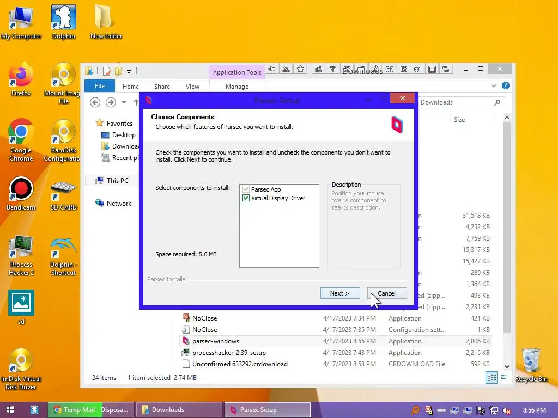Open the Firefox desktop shortcut
This screenshot has height=418, width=558.
point(21,79)
